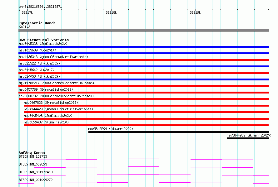
Task: Open the Cytogenetic Bands track title
Action: pos(37,23)
